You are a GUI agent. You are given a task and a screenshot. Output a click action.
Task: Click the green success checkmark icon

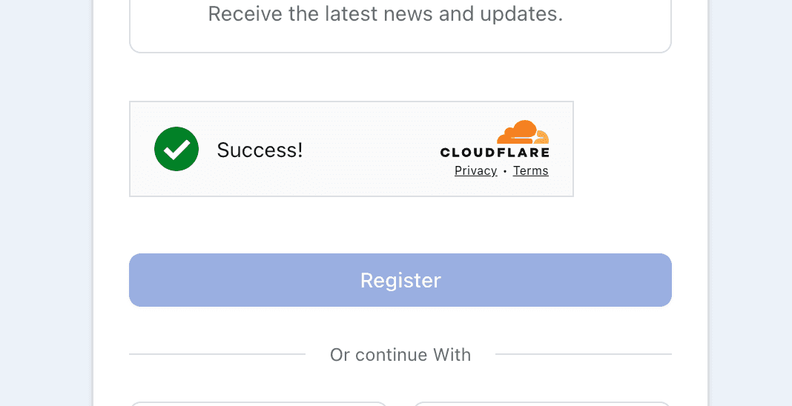pos(176,149)
